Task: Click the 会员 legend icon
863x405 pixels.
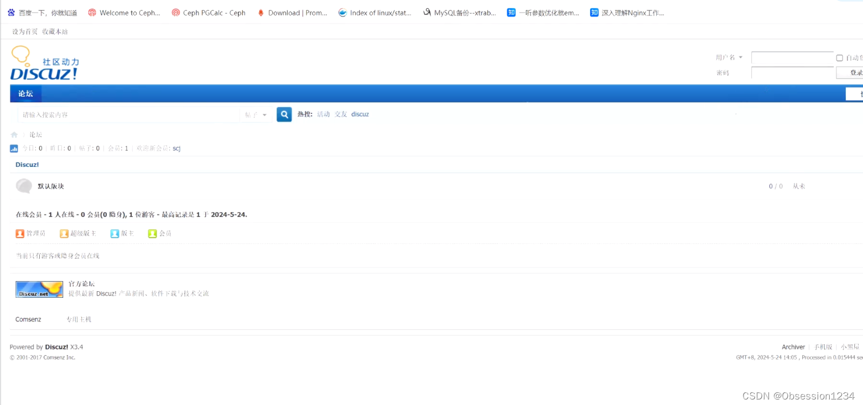Action: click(x=153, y=234)
